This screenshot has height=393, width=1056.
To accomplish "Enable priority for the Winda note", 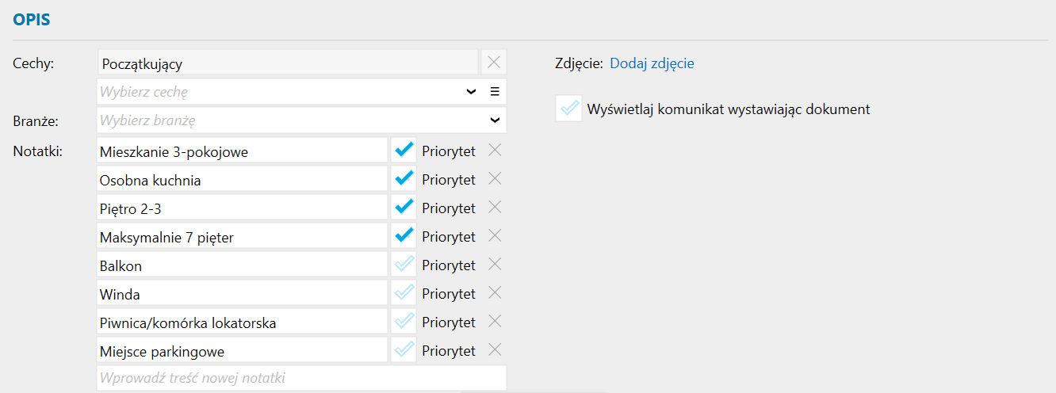I will tap(404, 293).
